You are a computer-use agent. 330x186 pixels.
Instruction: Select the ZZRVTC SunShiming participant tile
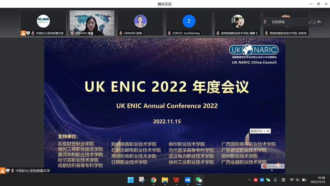pyautogui.click(x=189, y=23)
